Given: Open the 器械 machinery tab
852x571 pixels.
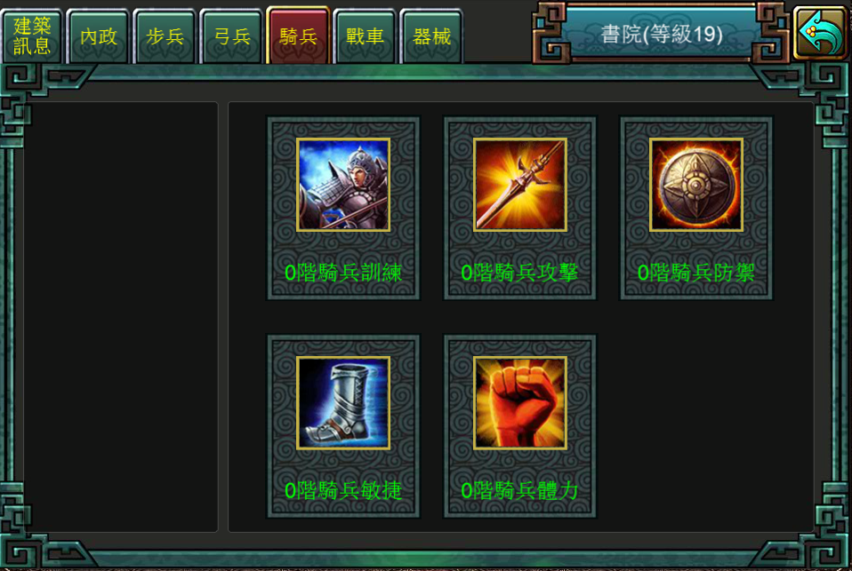Looking at the screenshot, I should (x=431, y=36).
